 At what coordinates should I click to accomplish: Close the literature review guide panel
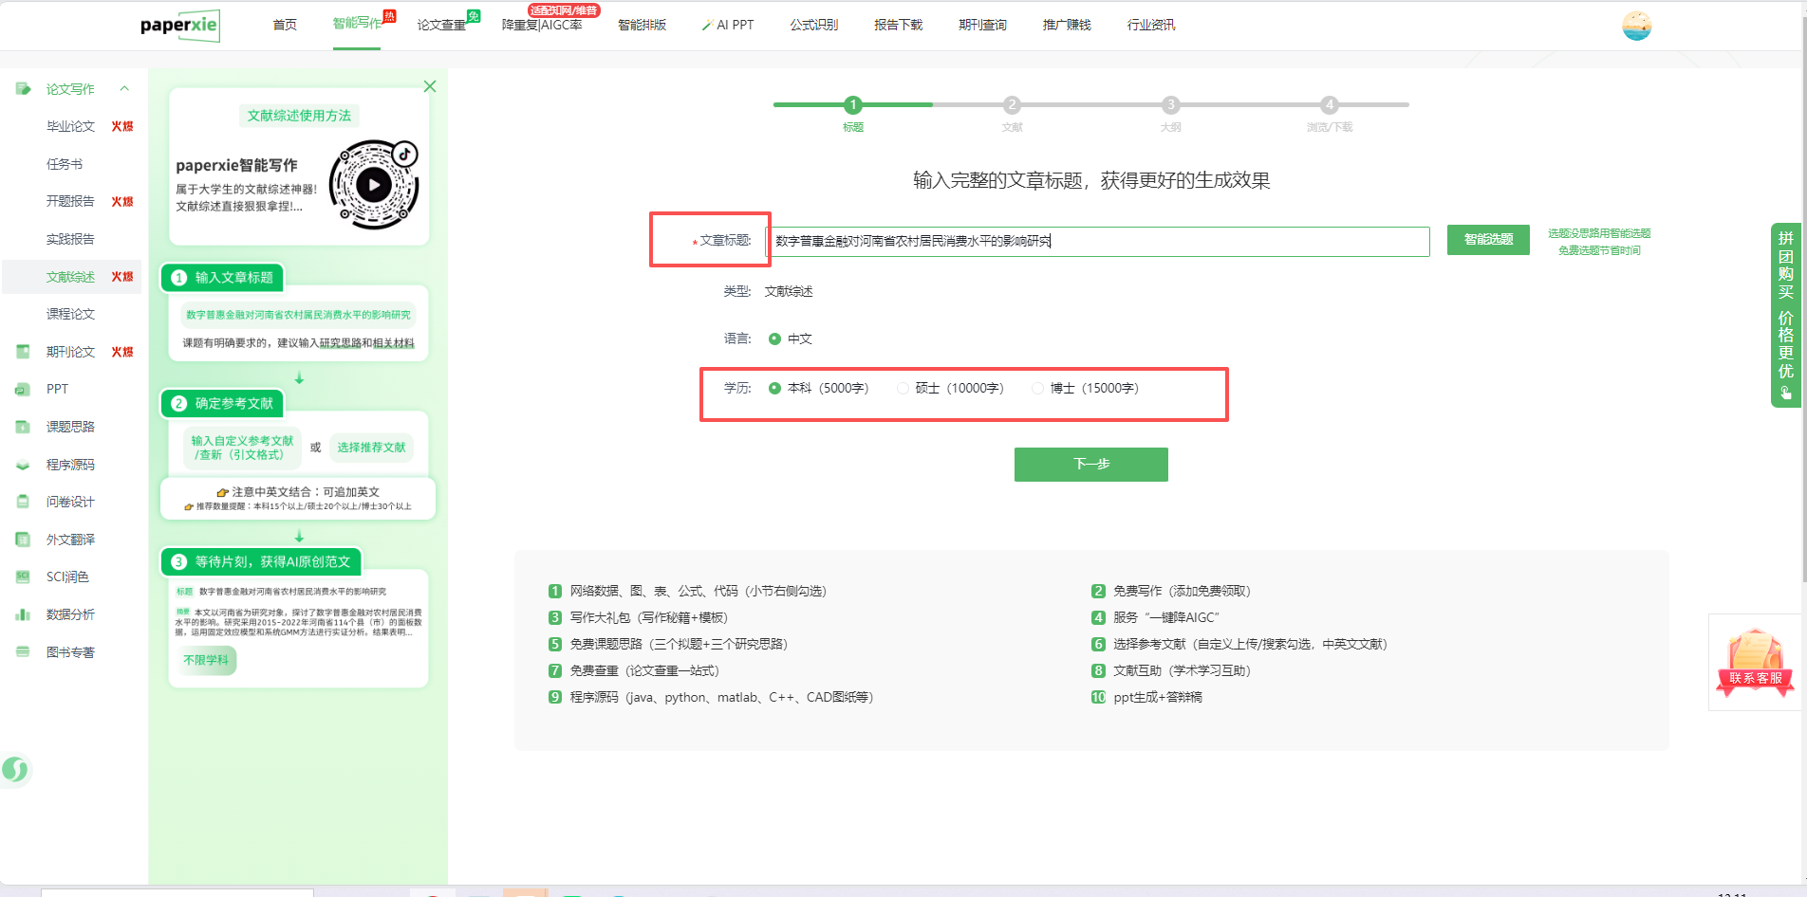tap(430, 86)
